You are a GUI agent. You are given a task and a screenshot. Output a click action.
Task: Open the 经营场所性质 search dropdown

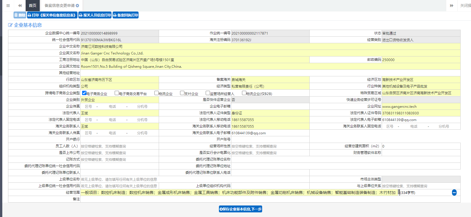pyautogui.click(x=270, y=146)
